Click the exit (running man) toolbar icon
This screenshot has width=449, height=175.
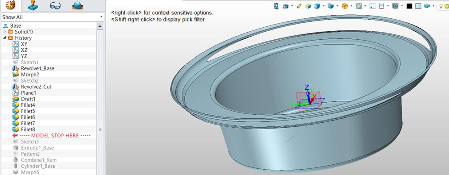coord(276,6)
